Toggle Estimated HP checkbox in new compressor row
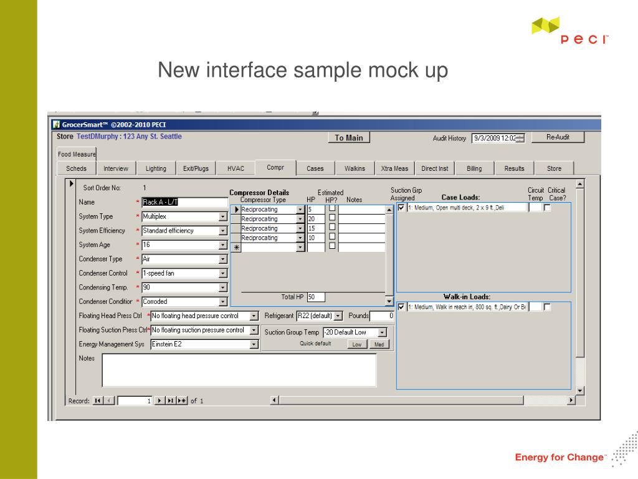 pyautogui.click(x=333, y=246)
